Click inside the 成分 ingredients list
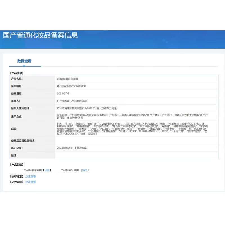The image size is (225, 225). point(132,129)
